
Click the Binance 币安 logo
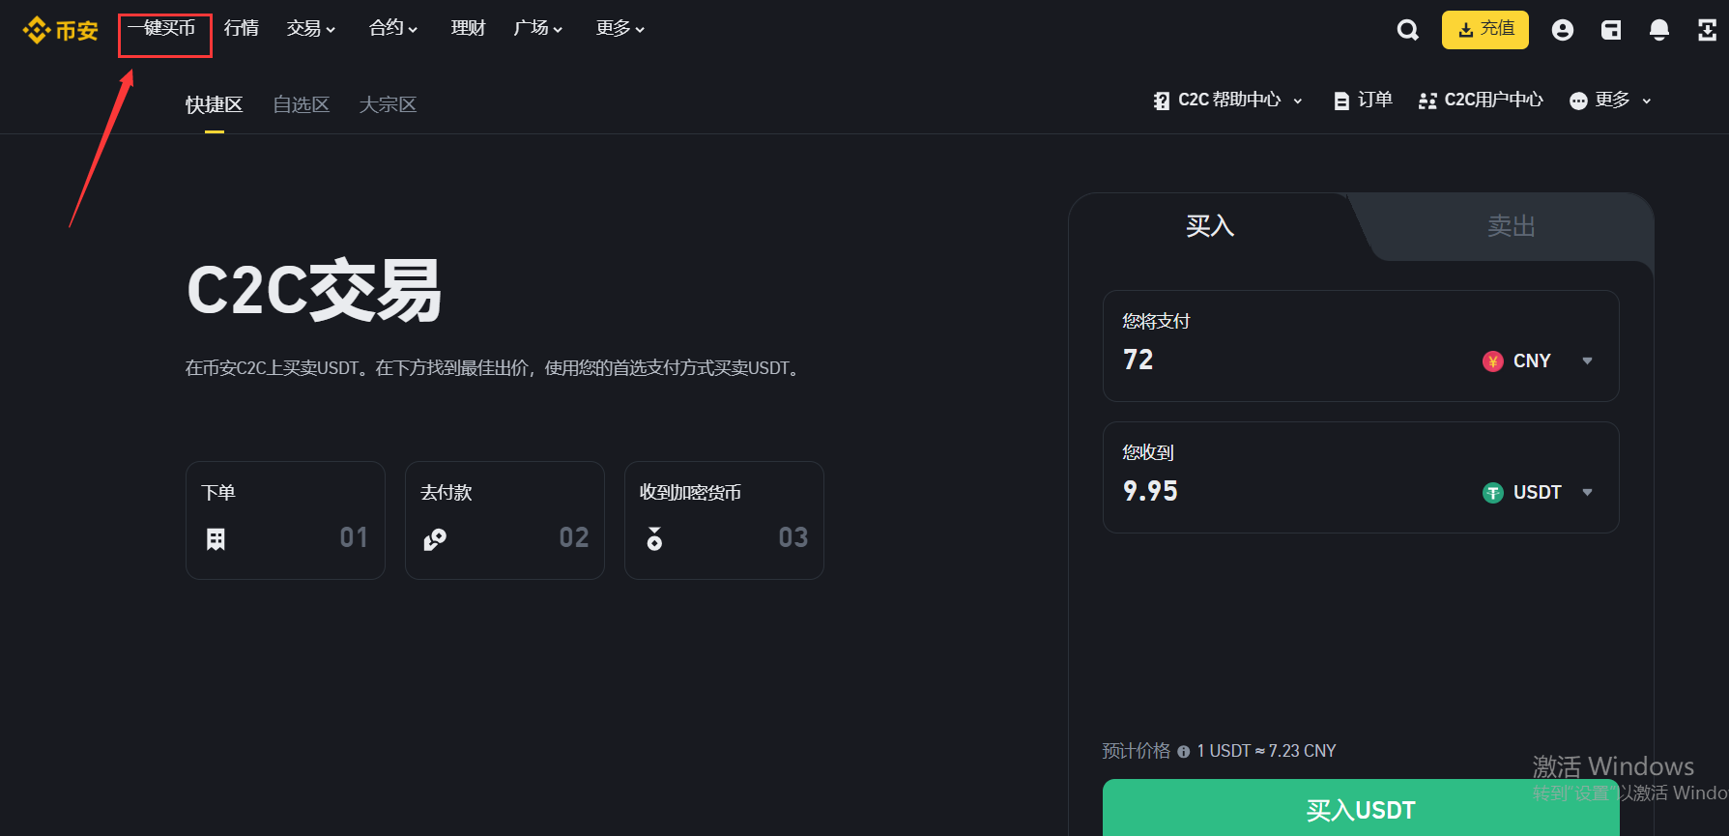60,30
